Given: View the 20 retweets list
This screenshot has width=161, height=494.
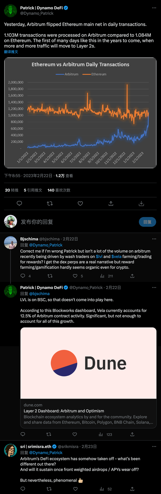Looking at the screenshot, I should coord(12,190).
